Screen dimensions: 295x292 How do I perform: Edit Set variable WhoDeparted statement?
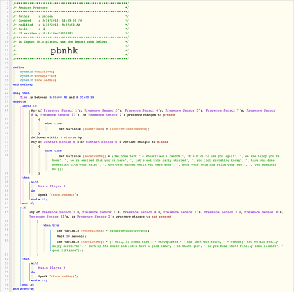pos(103,231)
